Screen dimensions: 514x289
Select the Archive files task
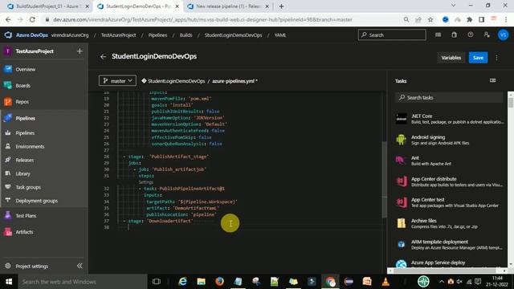[450, 223]
